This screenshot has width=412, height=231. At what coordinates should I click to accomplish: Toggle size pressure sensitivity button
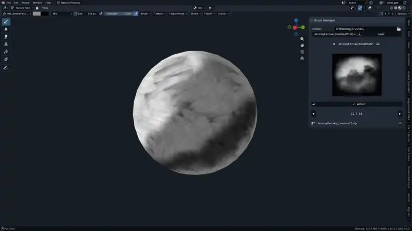pyautogui.click(x=101, y=14)
